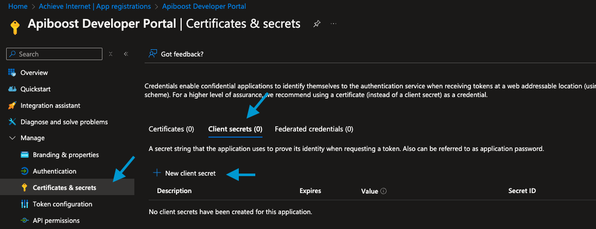
Task: Switch to the Certificates (0) tab
Action: coord(171,129)
